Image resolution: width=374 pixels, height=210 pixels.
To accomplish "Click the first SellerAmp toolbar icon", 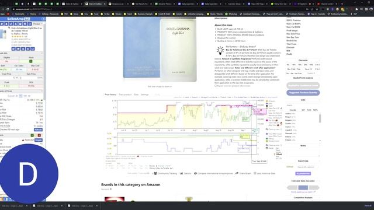I will 2,24.
